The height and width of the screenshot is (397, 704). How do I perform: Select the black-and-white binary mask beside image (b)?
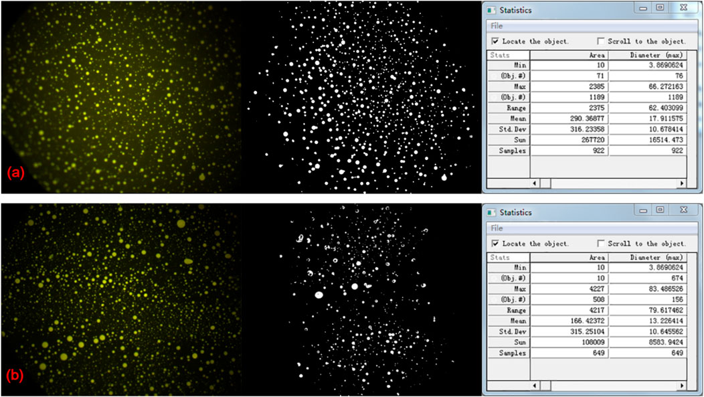[x=361, y=299]
